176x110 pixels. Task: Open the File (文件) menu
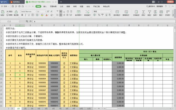tap(5, 6)
